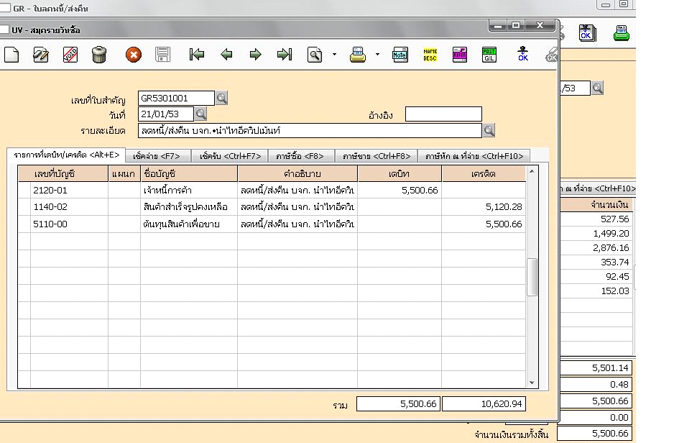Click the new blank document icon
The image size is (674, 443).
pyautogui.click(x=11, y=55)
